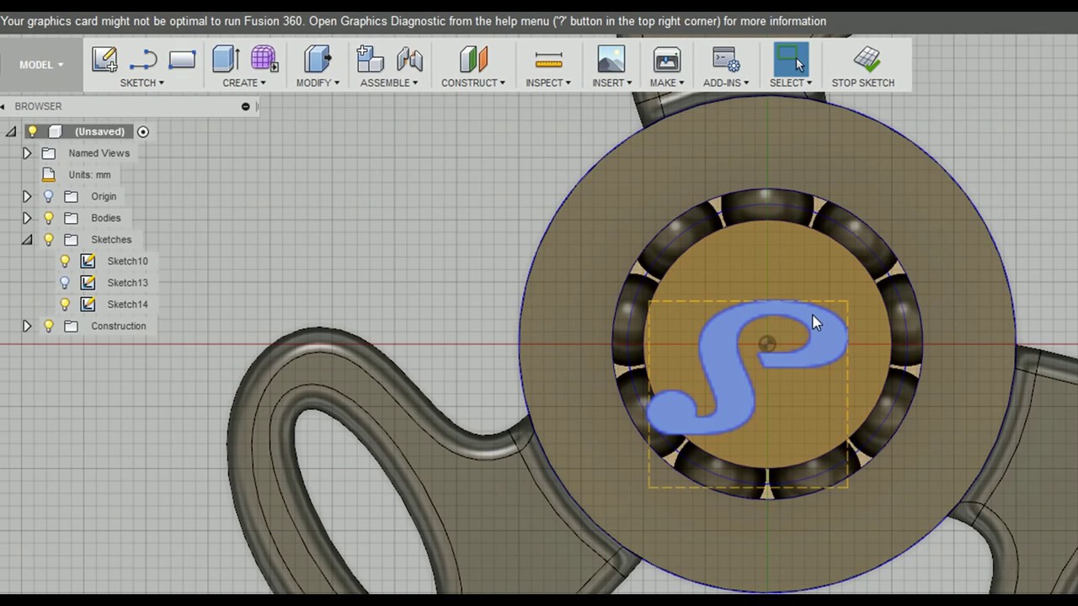Select the Line sketch tool icon
This screenshot has height=606, width=1078.
coord(143,60)
